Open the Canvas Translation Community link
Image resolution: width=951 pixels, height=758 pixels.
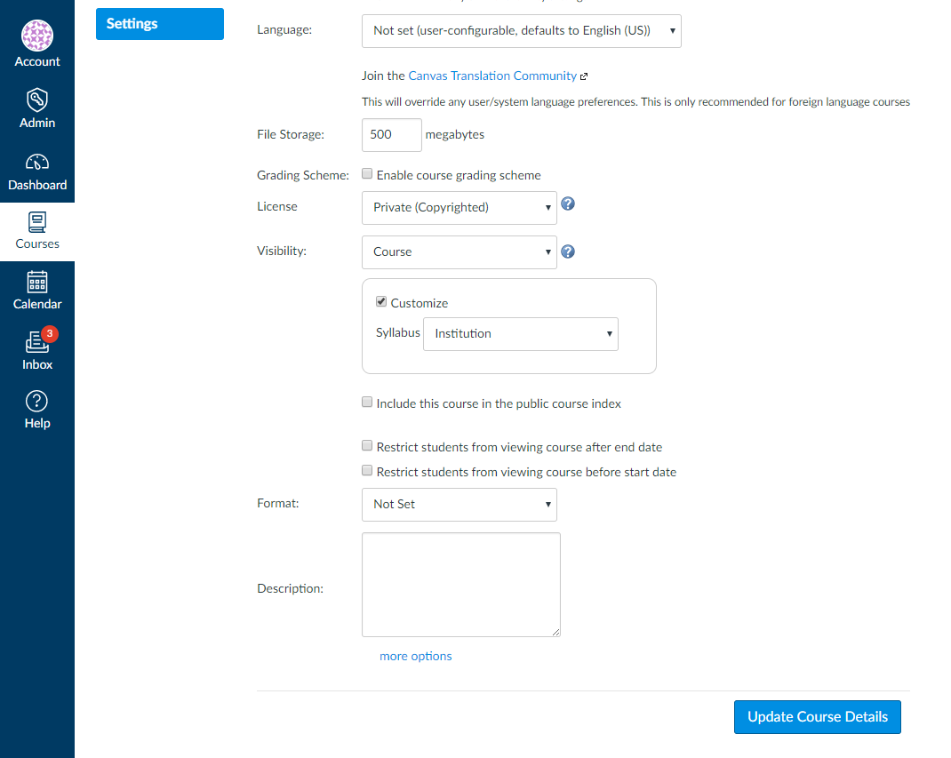point(492,76)
